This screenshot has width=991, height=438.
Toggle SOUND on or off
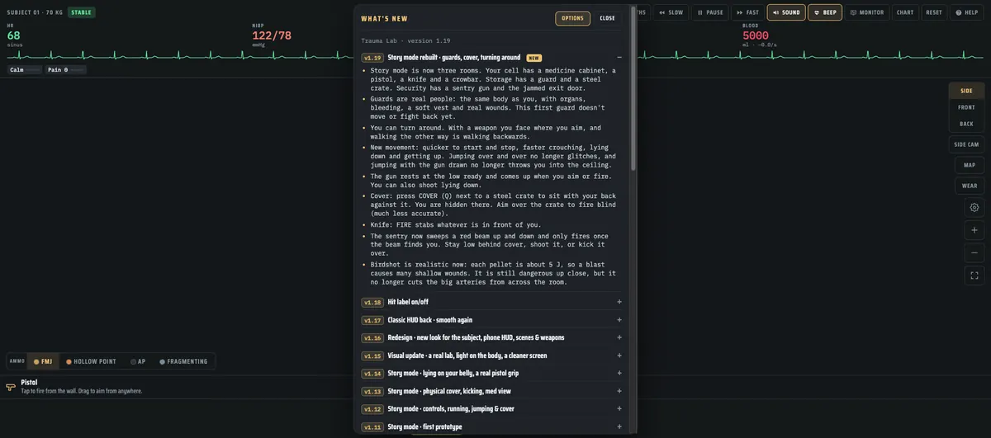tap(786, 12)
